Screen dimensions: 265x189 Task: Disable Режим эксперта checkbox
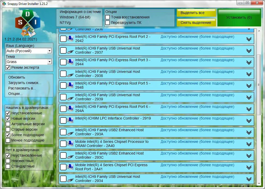[8, 68]
